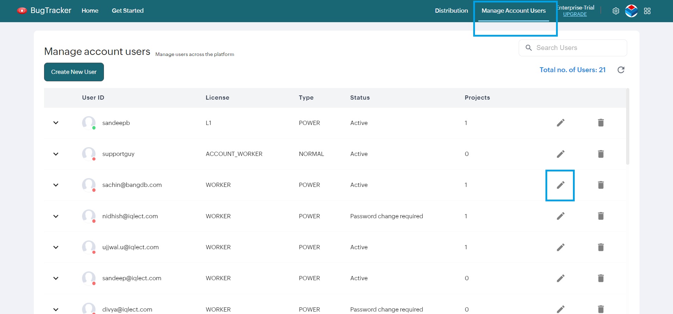Expand the nidhish@iqlect.com row
The width and height of the screenshot is (673, 314).
click(56, 216)
